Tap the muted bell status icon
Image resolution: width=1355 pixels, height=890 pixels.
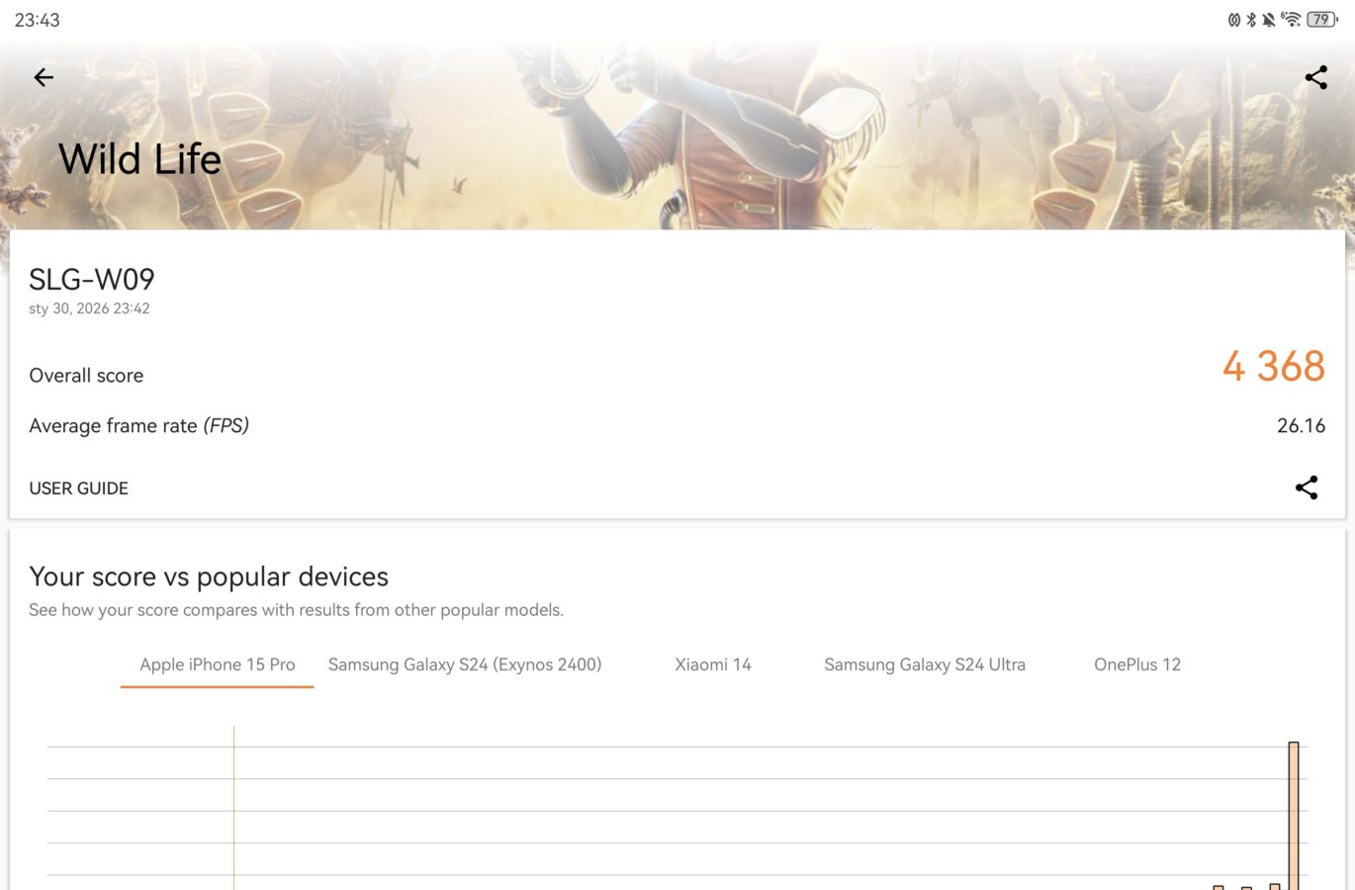click(1269, 20)
